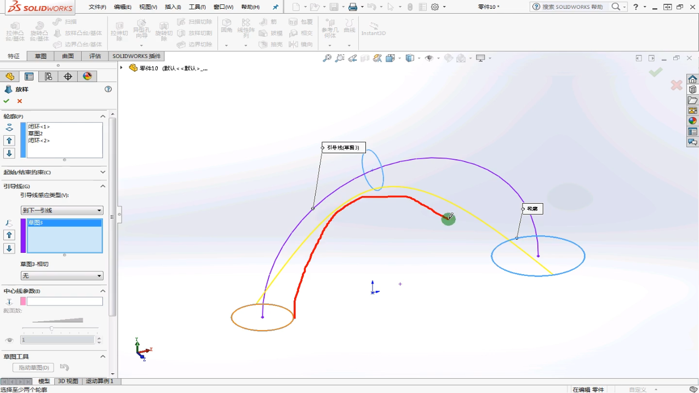Click confirmation corner red X in viewport
This screenshot has width=699, height=393.
tap(677, 85)
